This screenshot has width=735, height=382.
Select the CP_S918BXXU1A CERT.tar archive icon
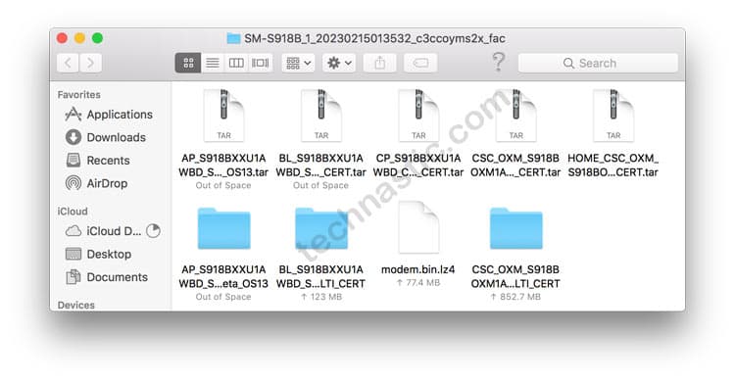coord(418,116)
